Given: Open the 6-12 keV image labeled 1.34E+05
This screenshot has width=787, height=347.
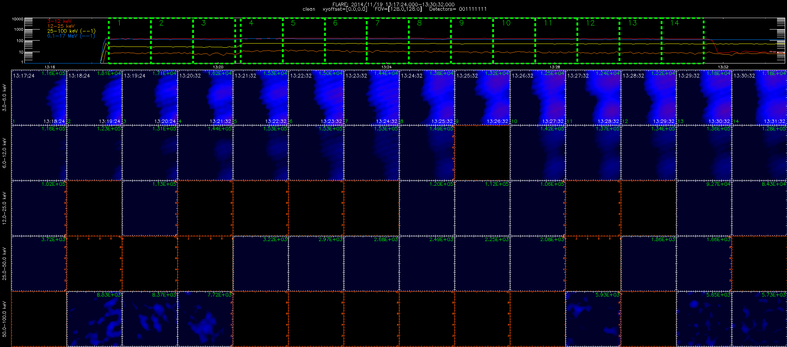Looking at the screenshot, I should [649, 153].
